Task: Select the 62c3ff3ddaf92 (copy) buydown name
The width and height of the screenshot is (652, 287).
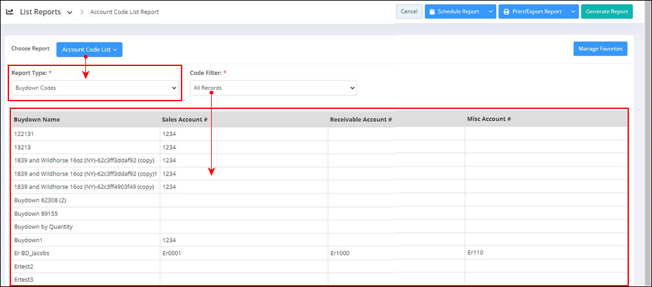Action: 84,160
